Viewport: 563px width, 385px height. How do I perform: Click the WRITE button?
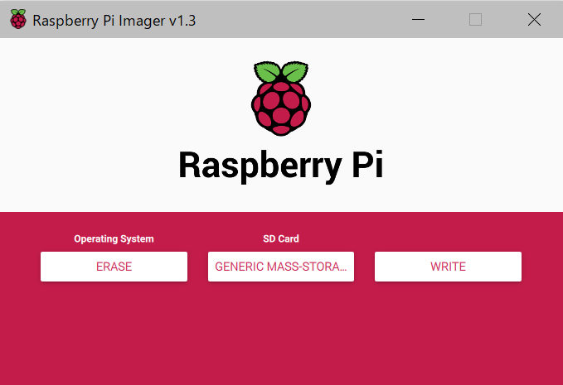[x=448, y=267]
